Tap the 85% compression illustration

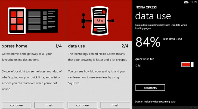coord(98,21)
